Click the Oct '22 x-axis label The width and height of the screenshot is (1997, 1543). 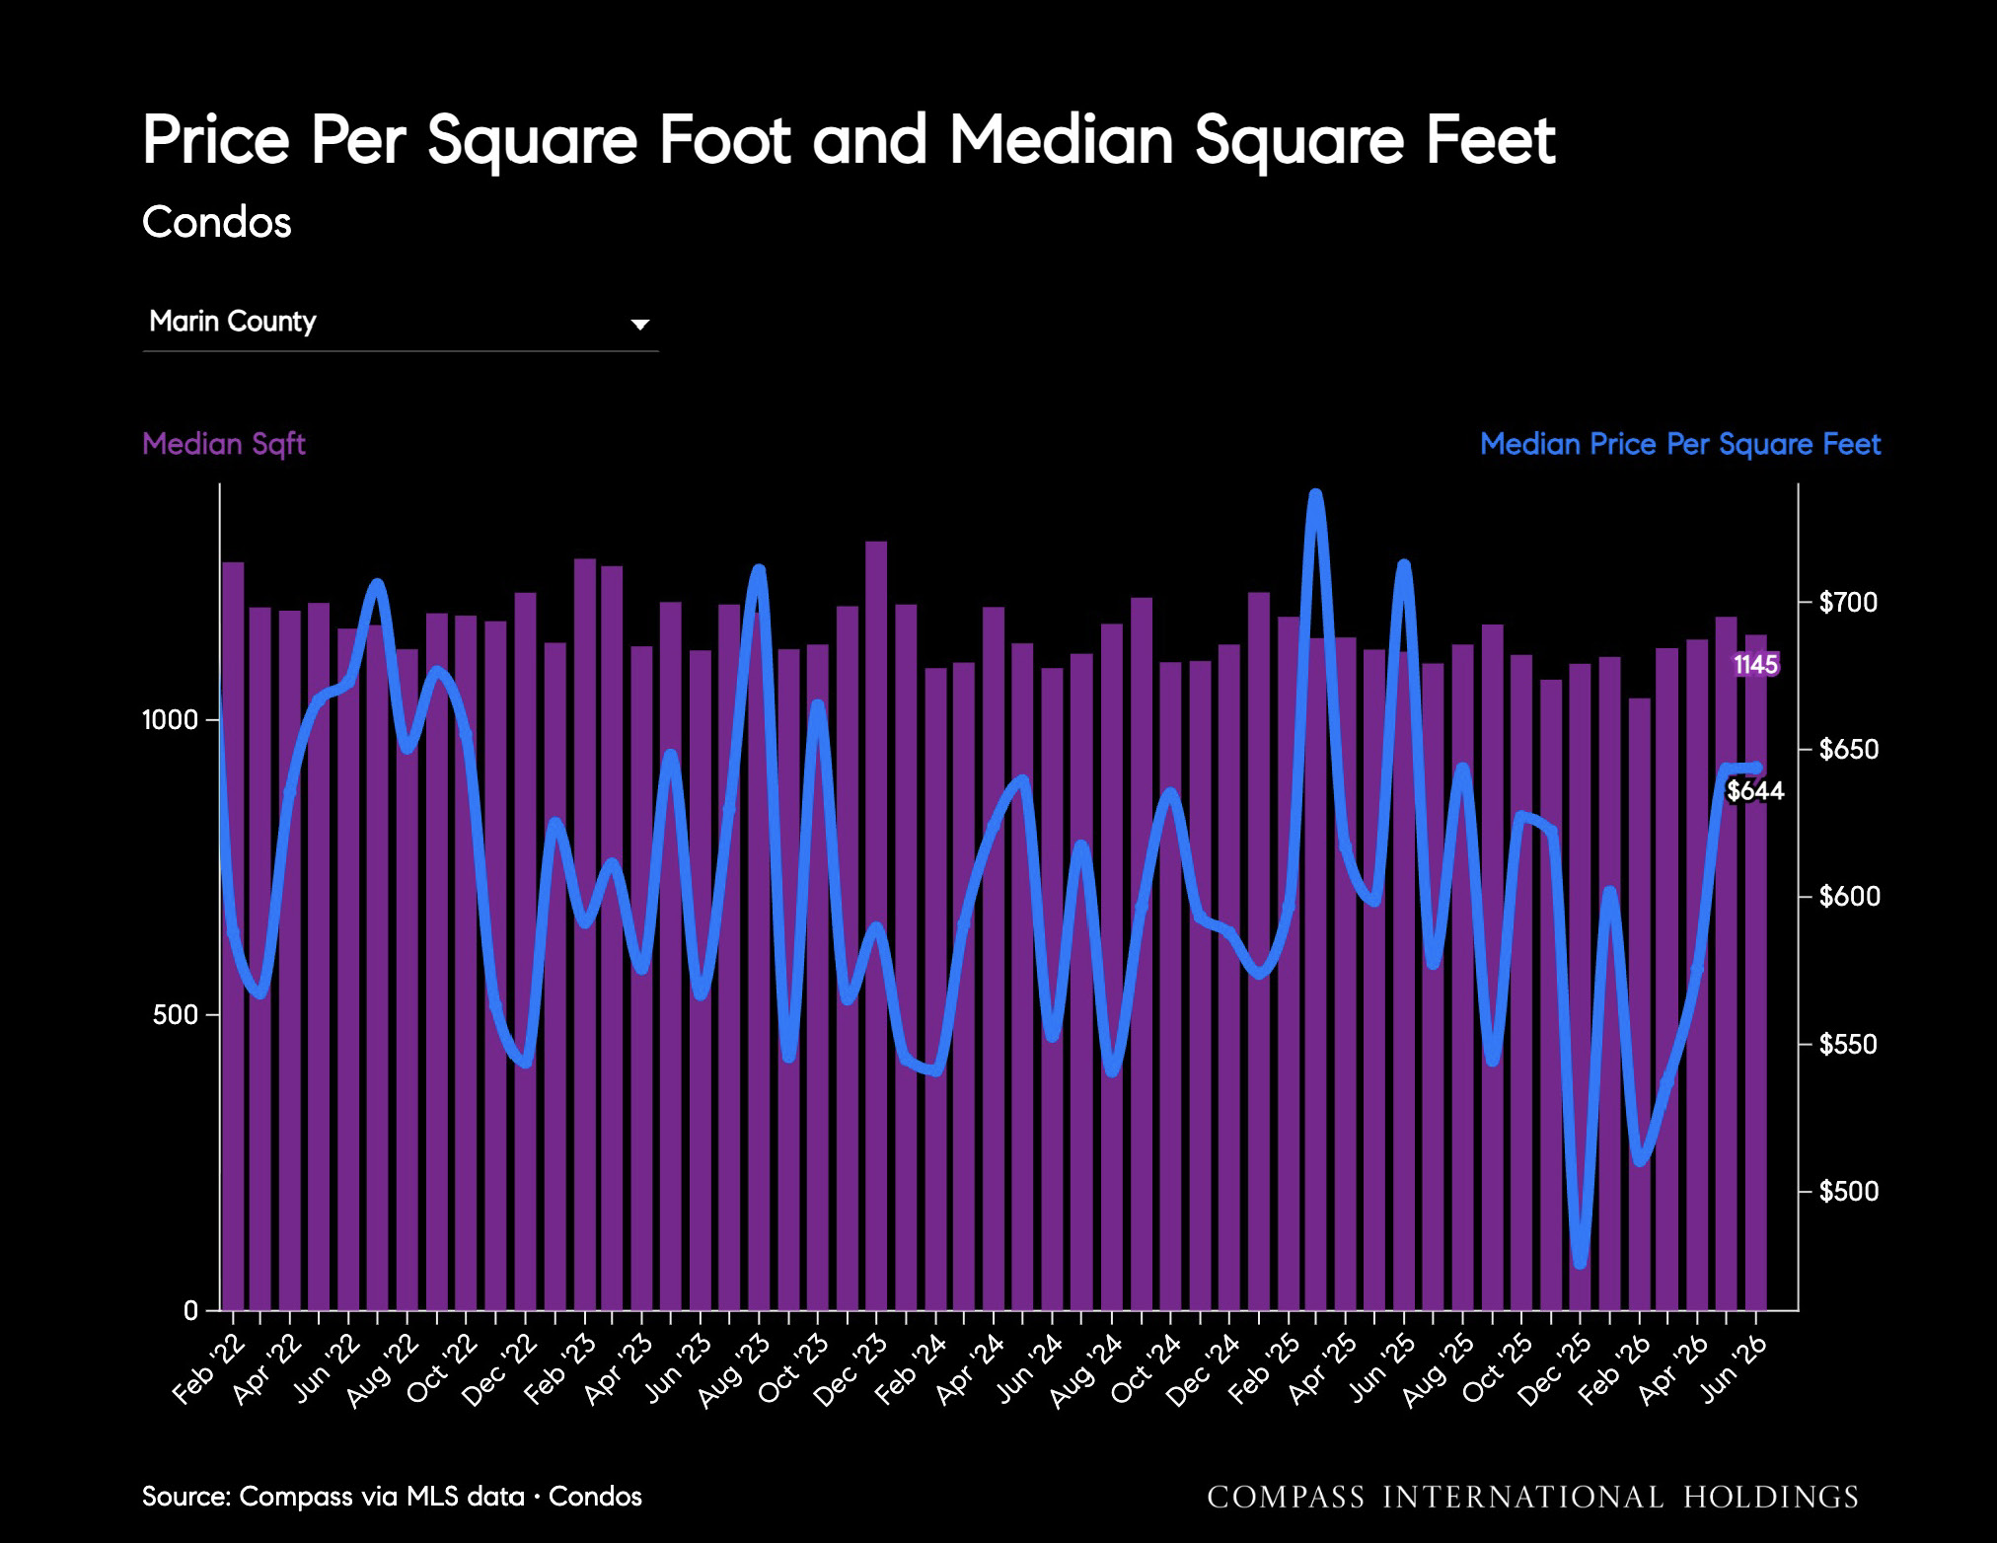coord(444,1368)
